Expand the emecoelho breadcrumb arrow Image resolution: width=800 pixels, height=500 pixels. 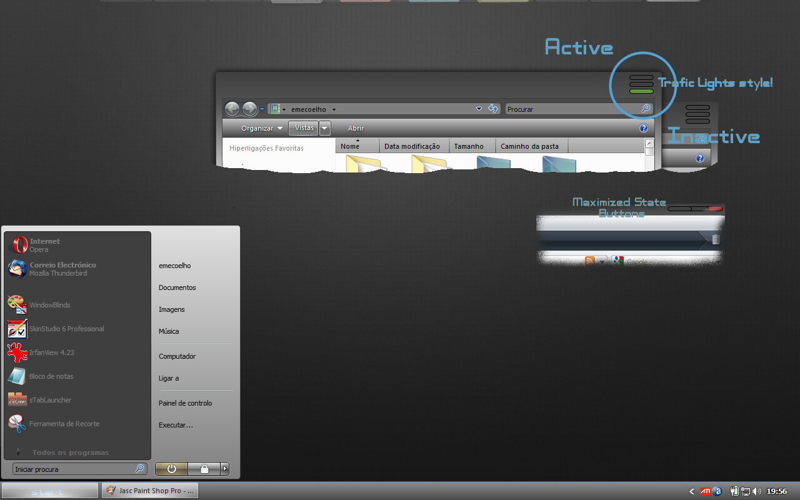tap(334, 109)
